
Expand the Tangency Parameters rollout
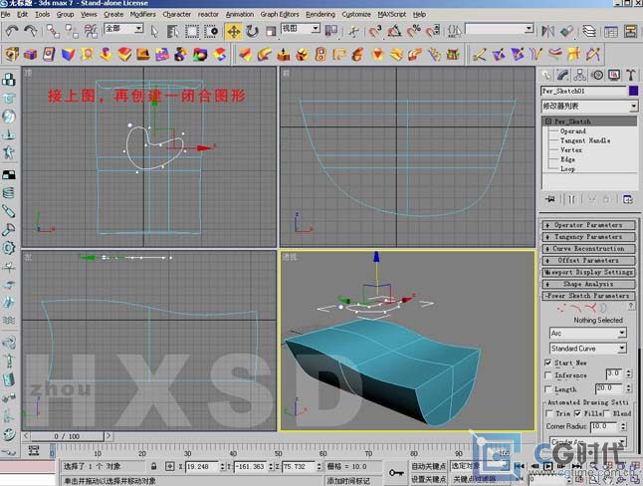[589, 237]
